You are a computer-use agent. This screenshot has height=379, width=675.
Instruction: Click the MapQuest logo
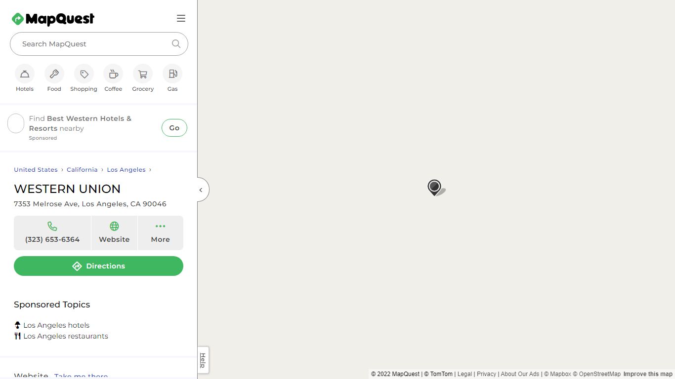click(53, 19)
